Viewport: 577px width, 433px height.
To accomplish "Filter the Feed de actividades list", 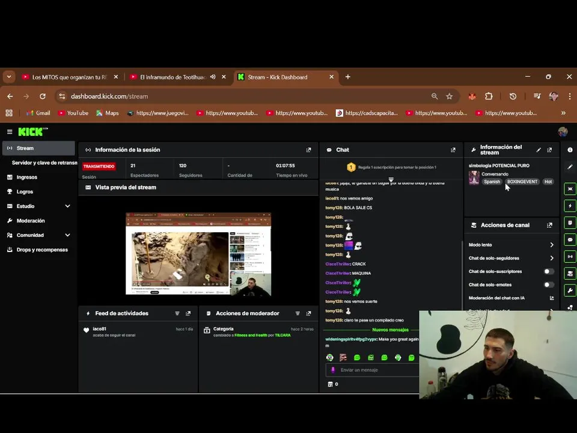I will 177,313.
